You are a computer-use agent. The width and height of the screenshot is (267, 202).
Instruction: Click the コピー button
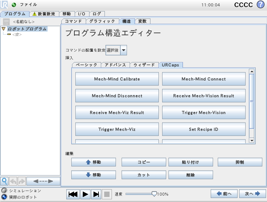[144, 162]
